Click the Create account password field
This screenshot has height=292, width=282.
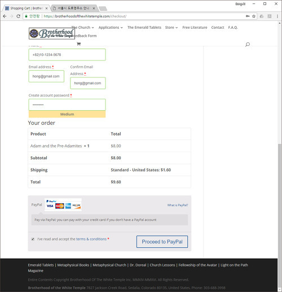tap(67, 104)
